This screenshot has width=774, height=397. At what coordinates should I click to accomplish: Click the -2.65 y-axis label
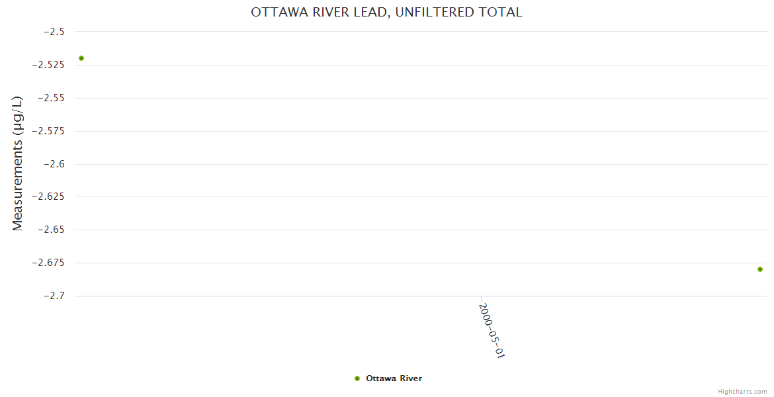52,230
